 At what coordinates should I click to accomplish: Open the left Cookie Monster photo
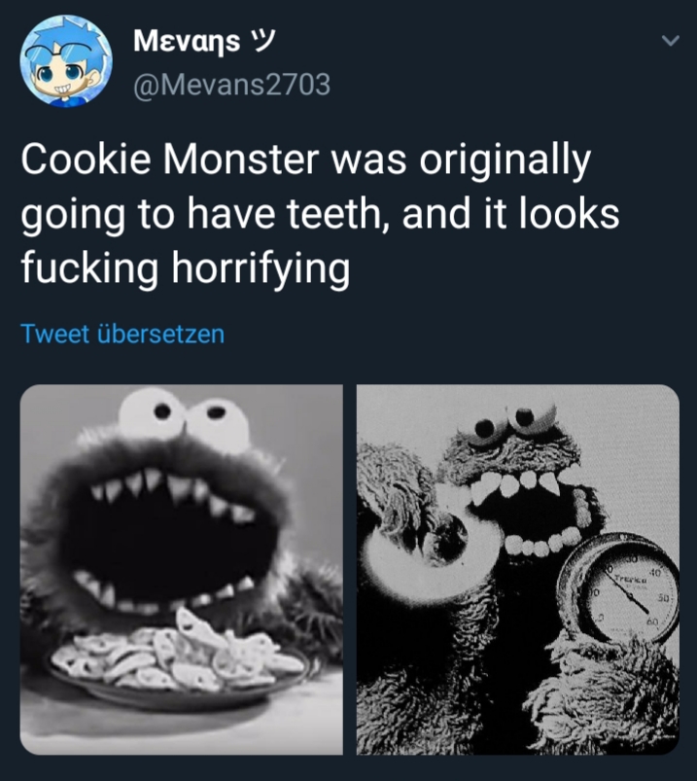click(x=182, y=569)
